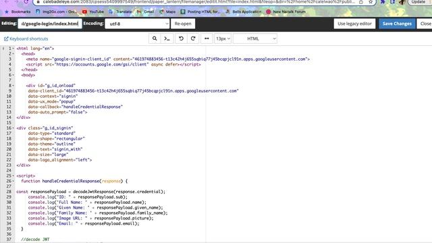The height and width of the screenshot is (243, 432).
Task: Collapse the script fold at line 25
Action: [x=13, y=175]
